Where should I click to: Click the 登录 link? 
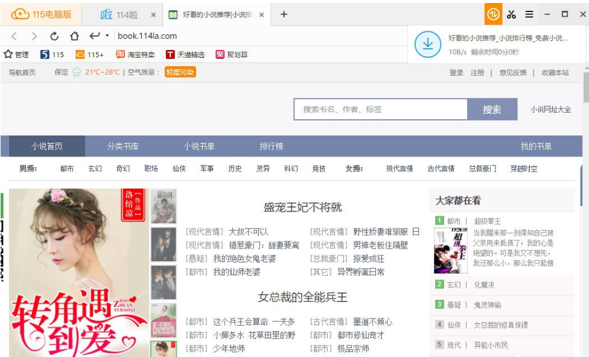[456, 73]
